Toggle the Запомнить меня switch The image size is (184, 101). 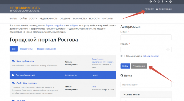[x=122, y=56]
